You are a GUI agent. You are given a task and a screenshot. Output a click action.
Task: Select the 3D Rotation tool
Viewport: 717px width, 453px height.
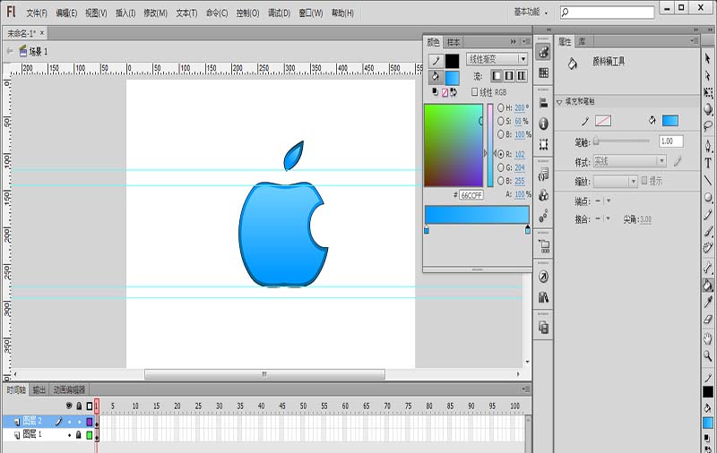click(708, 109)
